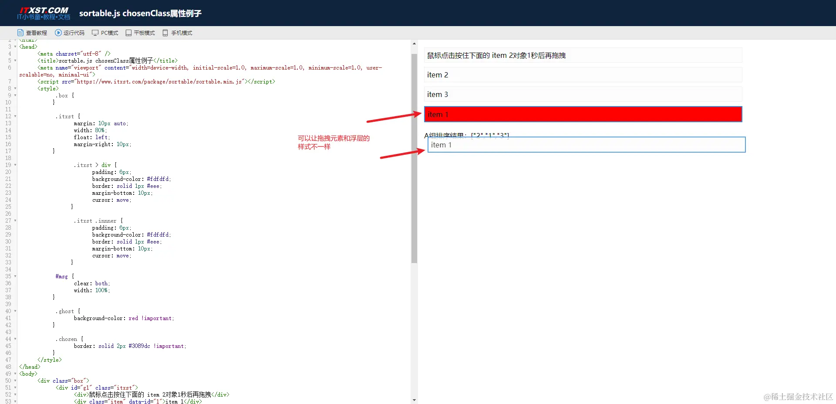This screenshot has height=404, width=836.
Task: Fold the .box rule at line 9
Action: coord(15,95)
